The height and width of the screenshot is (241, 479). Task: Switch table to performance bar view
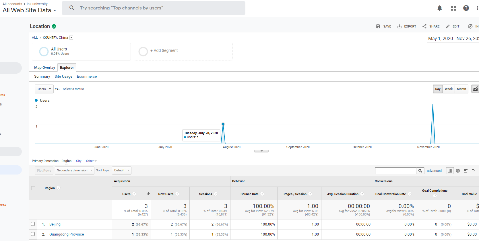[466, 171]
